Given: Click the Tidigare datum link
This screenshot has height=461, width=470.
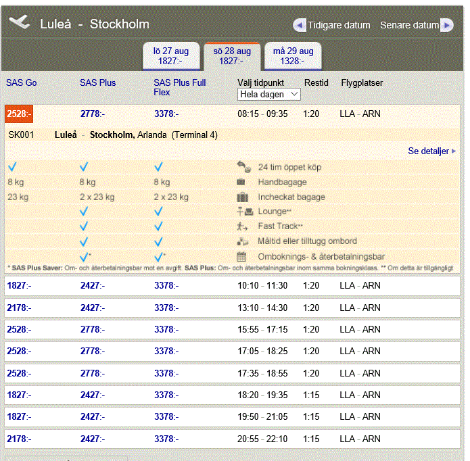Looking at the screenshot, I should 339,25.
